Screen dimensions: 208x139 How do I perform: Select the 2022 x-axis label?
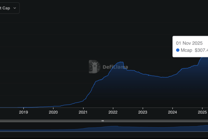113,112
